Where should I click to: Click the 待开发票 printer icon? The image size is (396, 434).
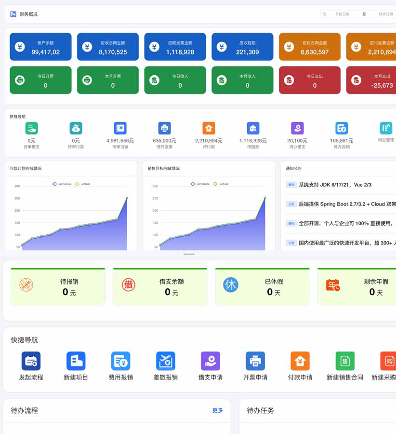(x=164, y=128)
